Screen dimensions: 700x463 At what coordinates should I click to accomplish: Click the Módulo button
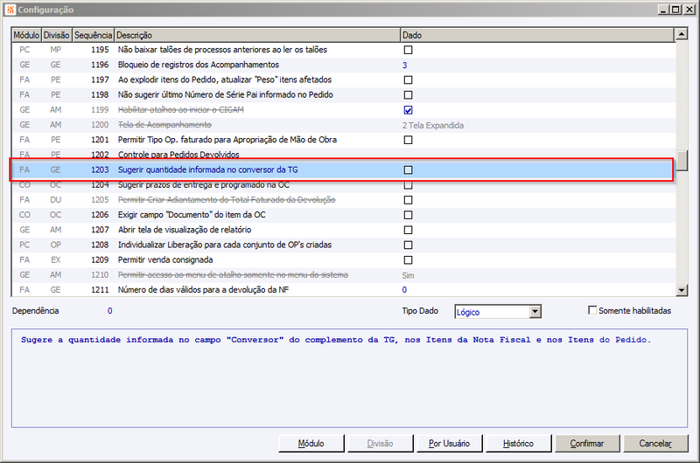click(x=311, y=444)
